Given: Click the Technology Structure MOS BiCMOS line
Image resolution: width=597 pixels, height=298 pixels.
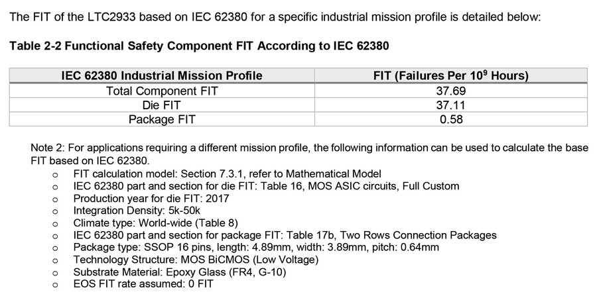Looking at the screenshot, I should (x=196, y=260).
